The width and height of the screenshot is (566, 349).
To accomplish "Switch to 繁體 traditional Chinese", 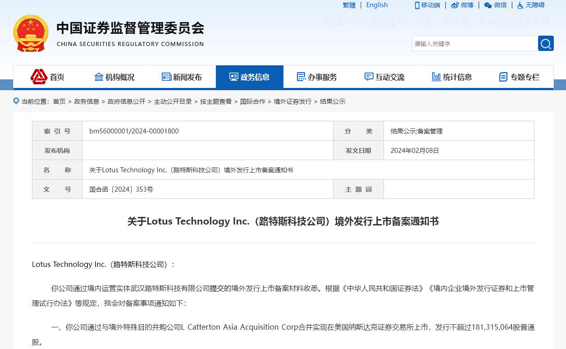I will tap(349, 5).
